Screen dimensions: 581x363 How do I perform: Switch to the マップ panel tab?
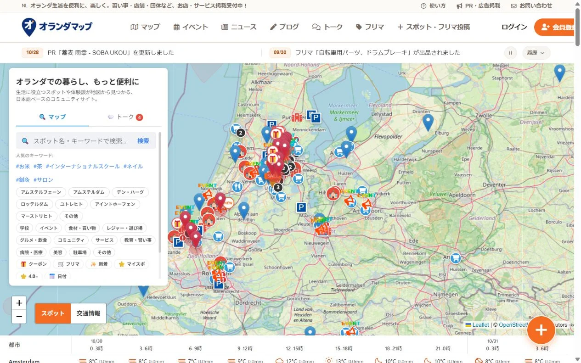[x=52, y=117]
